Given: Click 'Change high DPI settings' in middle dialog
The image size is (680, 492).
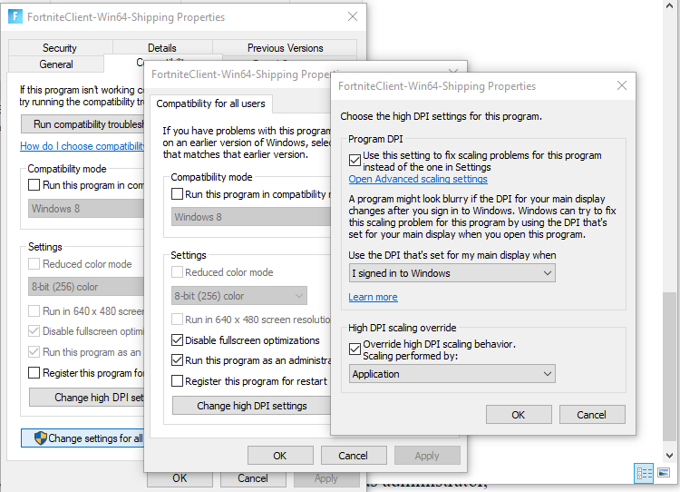Looking at the screenshot, I should point(251,406).
